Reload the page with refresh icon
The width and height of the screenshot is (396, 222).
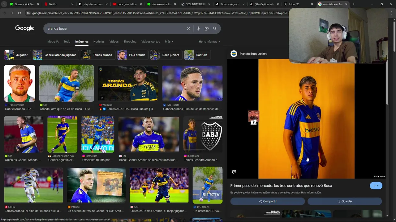[x=19, y=13]
